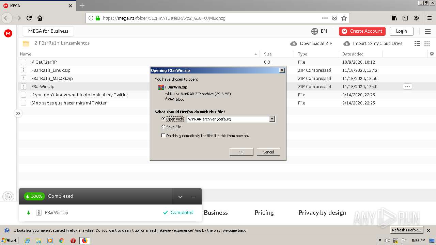
Task: Click the Firefox forward arrow button
Action: coord(18,18)
